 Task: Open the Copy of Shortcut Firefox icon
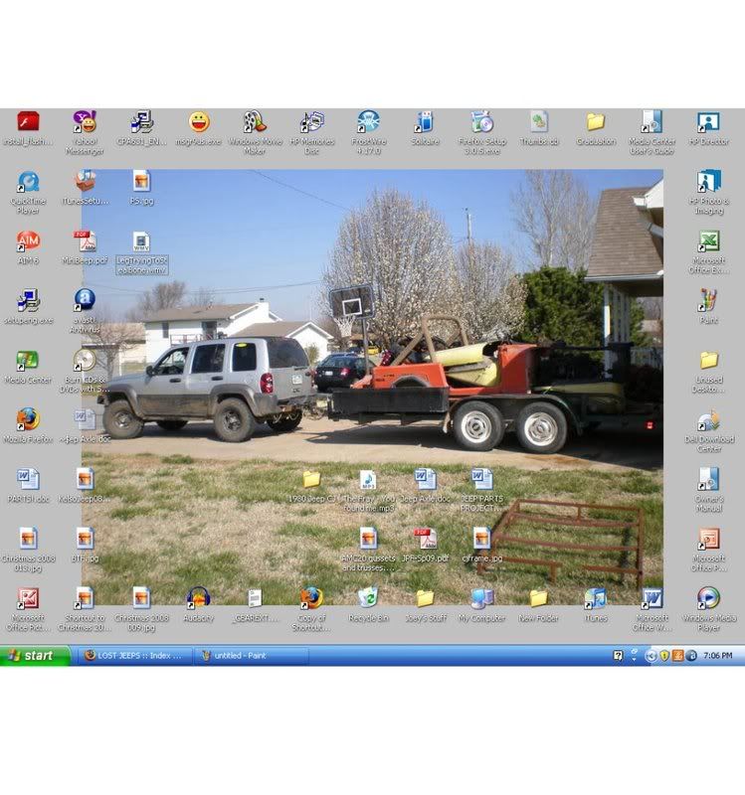311,599
